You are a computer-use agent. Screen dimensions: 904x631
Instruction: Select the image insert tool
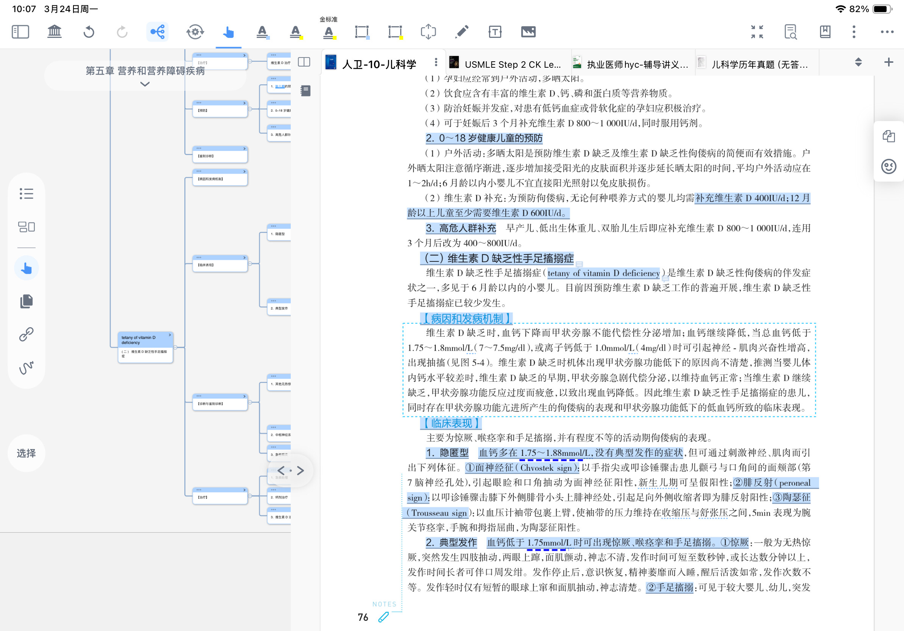528,32
